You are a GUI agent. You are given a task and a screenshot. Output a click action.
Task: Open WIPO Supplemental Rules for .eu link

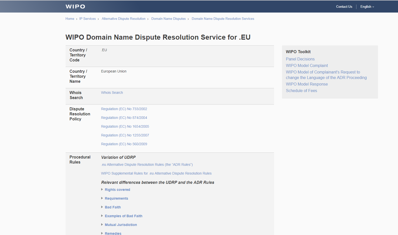156,173
